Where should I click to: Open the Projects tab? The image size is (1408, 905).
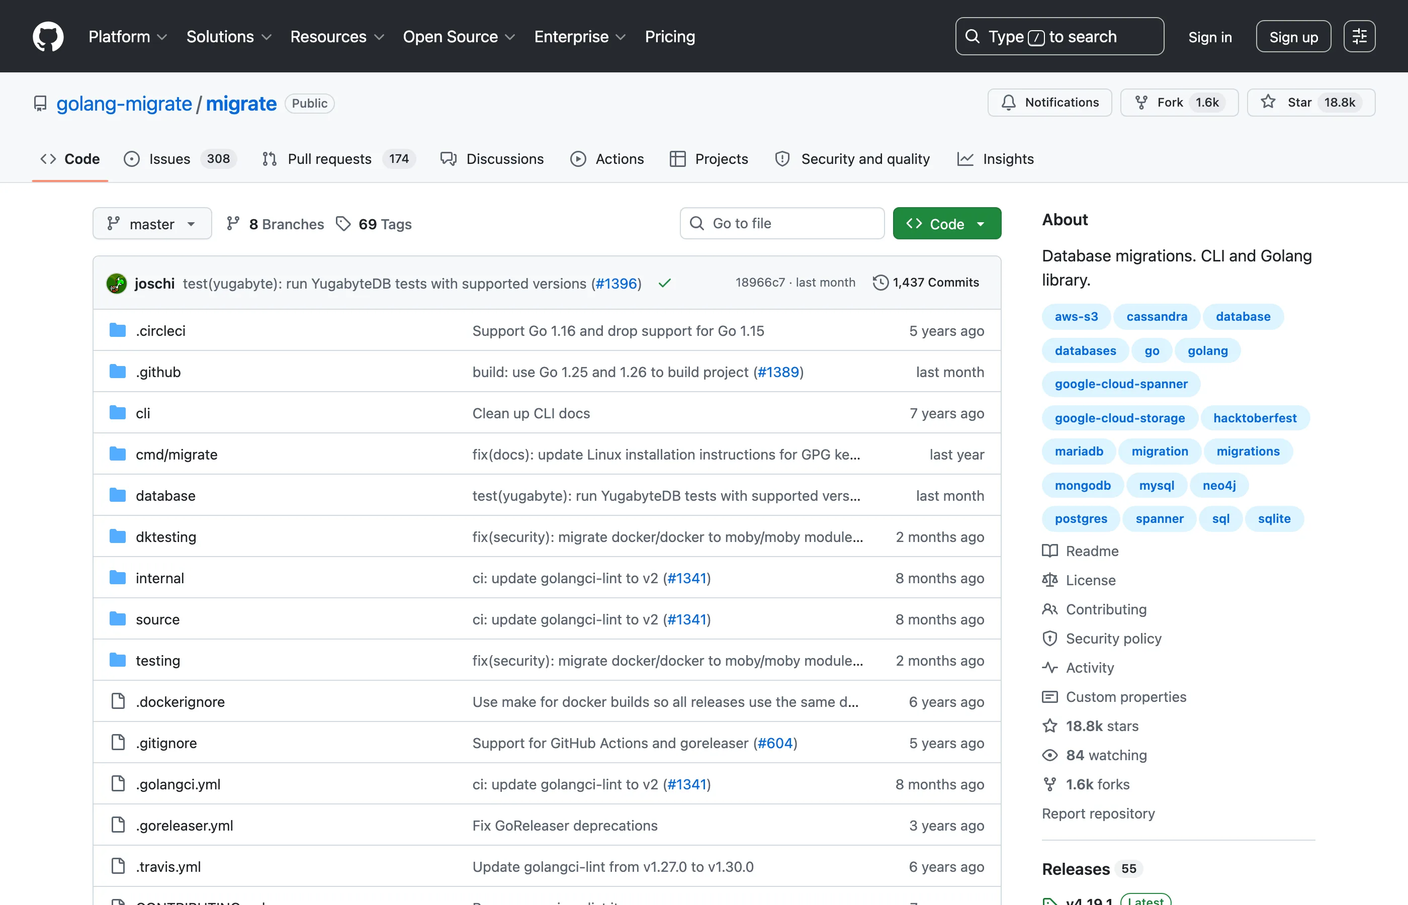709,159
